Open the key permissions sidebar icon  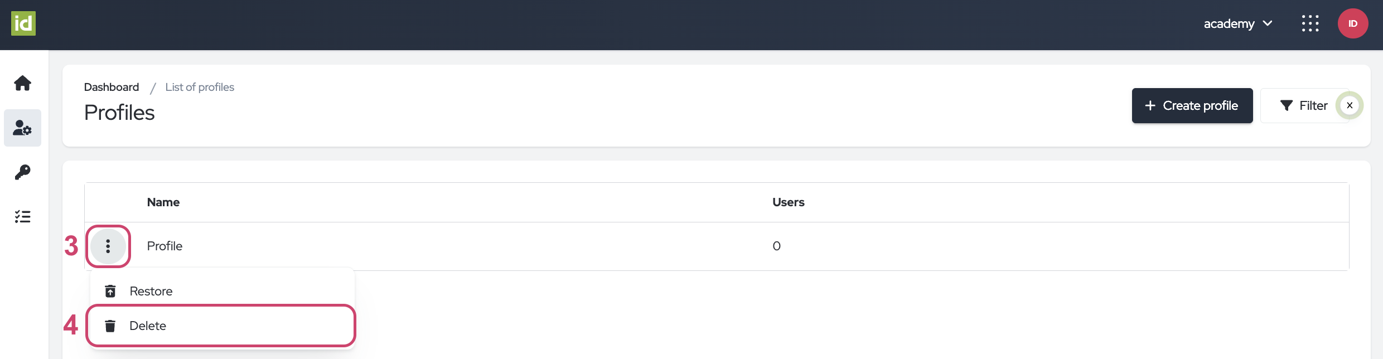click(22, 172)
